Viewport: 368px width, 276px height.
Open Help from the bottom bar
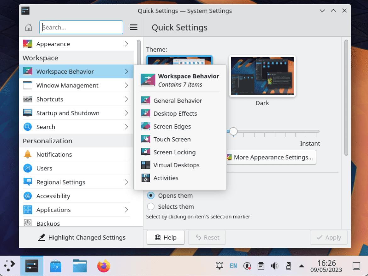coord(165,237)
